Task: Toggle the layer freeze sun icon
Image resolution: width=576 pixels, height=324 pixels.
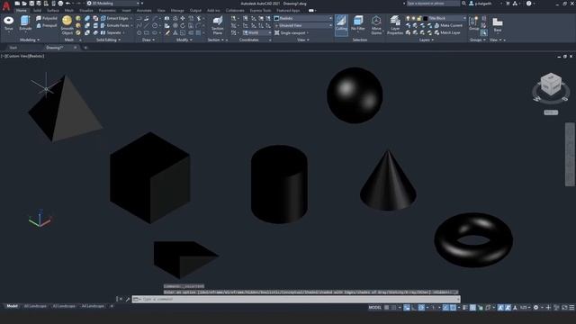Action: (x=413, y=18)
